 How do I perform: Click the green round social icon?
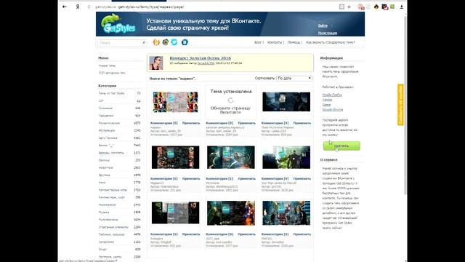[x=166, y=42]
